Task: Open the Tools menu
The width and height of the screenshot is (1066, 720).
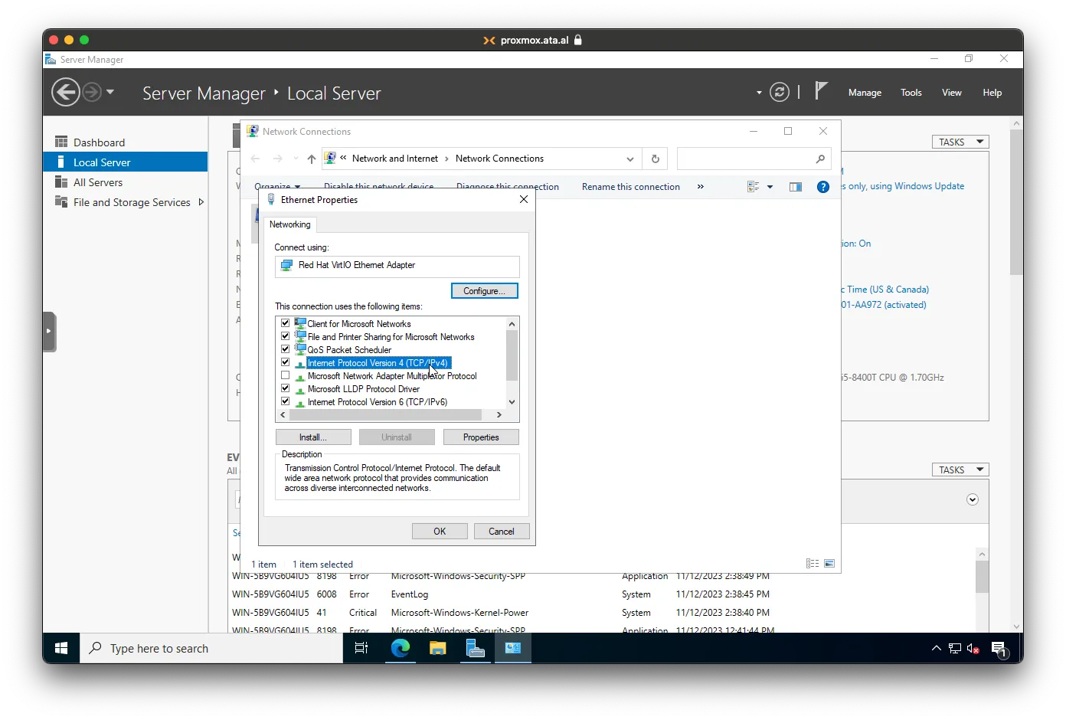Action: point(911,93)
